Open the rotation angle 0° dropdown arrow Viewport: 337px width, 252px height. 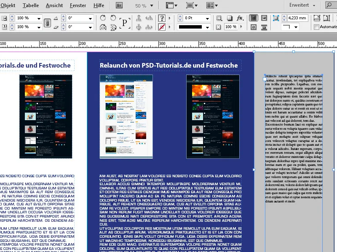point(91,18)
